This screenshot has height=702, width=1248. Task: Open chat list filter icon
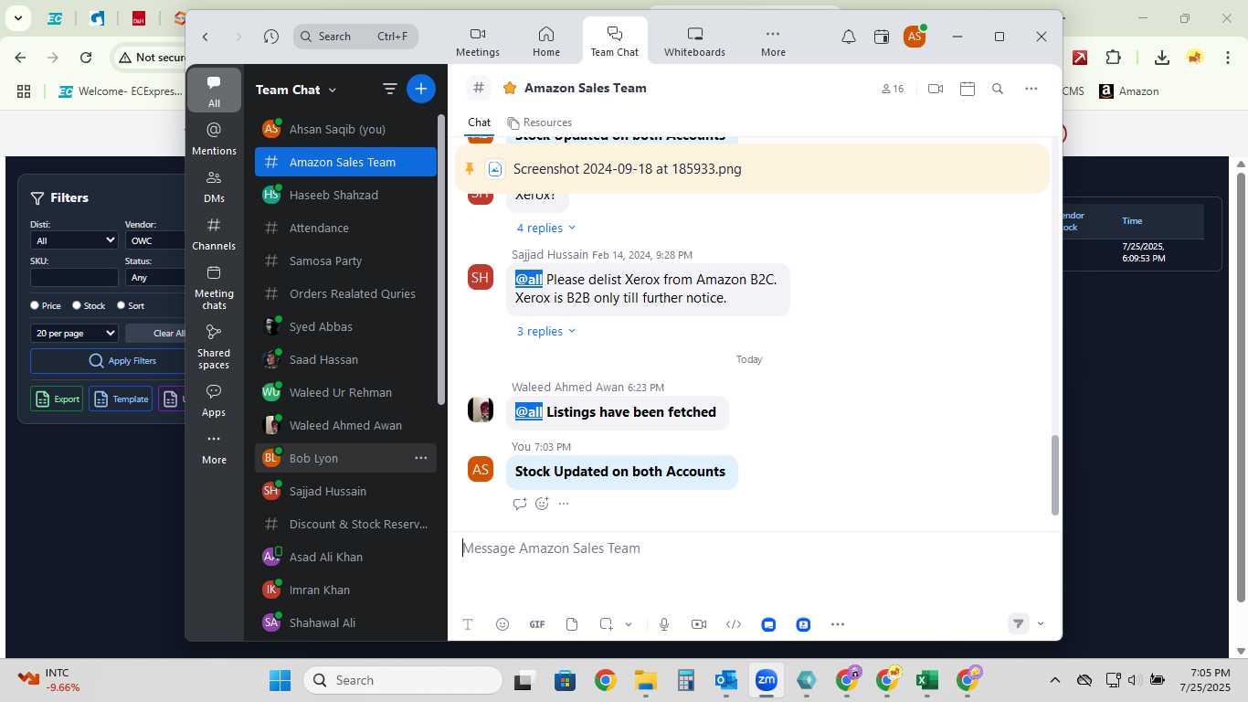point(389,89)
